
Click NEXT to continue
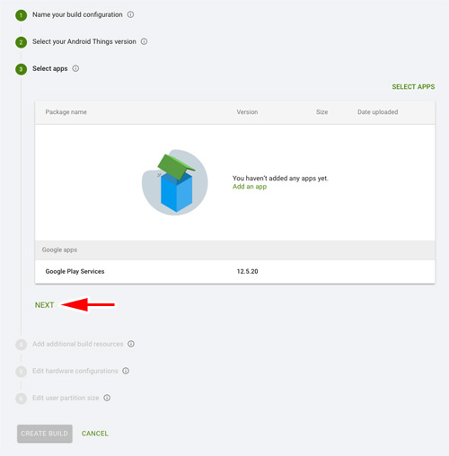tap(44, 305)
